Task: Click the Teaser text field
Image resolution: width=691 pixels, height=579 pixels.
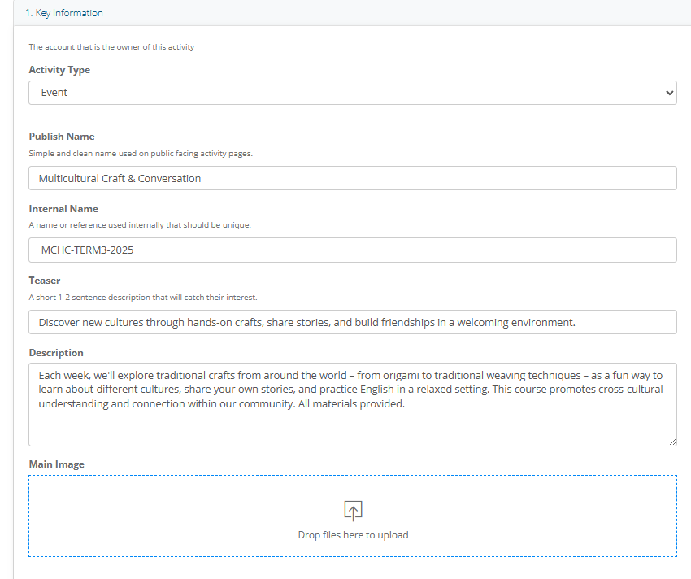Action: (353, 322)
